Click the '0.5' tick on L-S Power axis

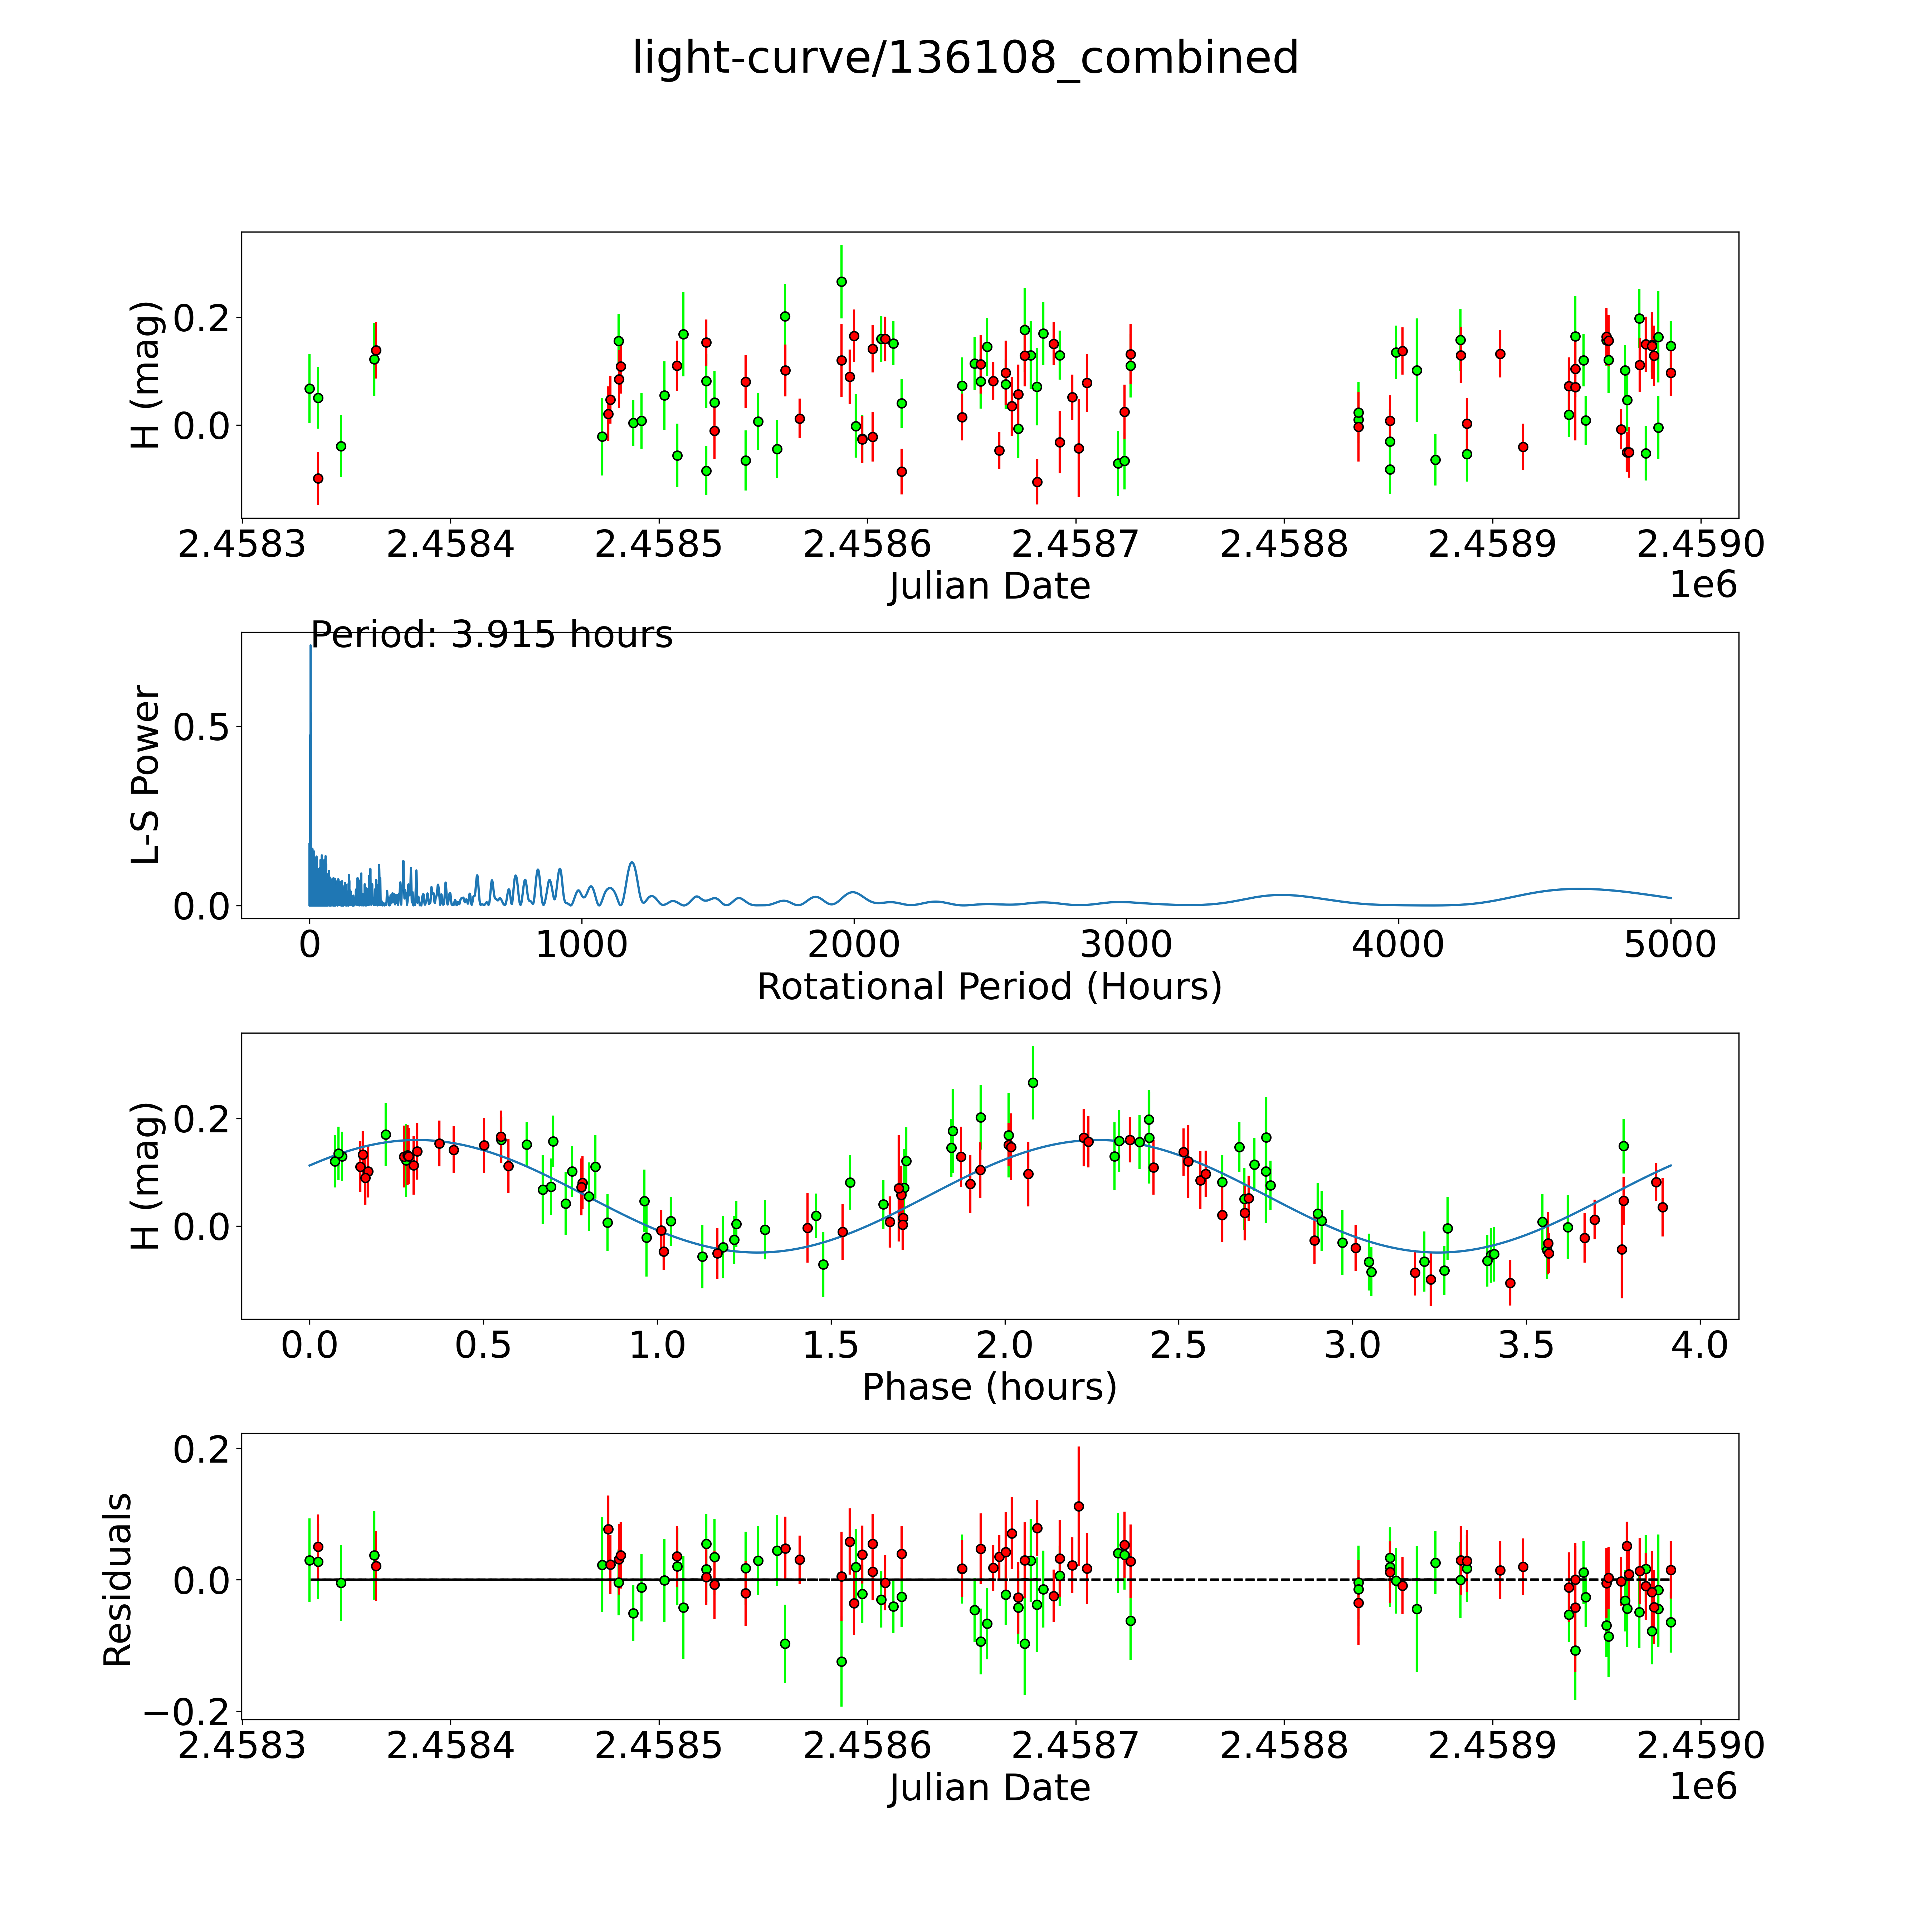(201, 727)
